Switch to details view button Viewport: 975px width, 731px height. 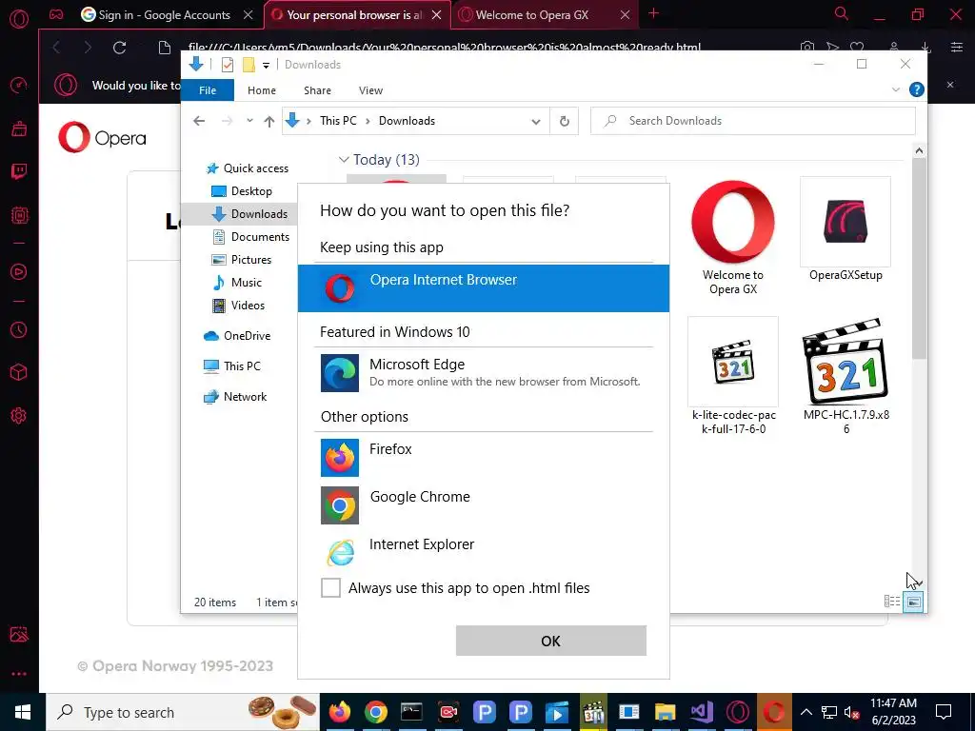tap(892, 602)
